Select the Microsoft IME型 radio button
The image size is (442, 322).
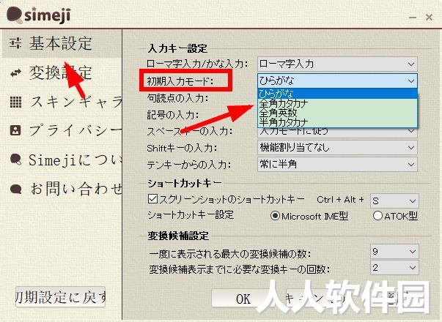click(x=275, y=216)
